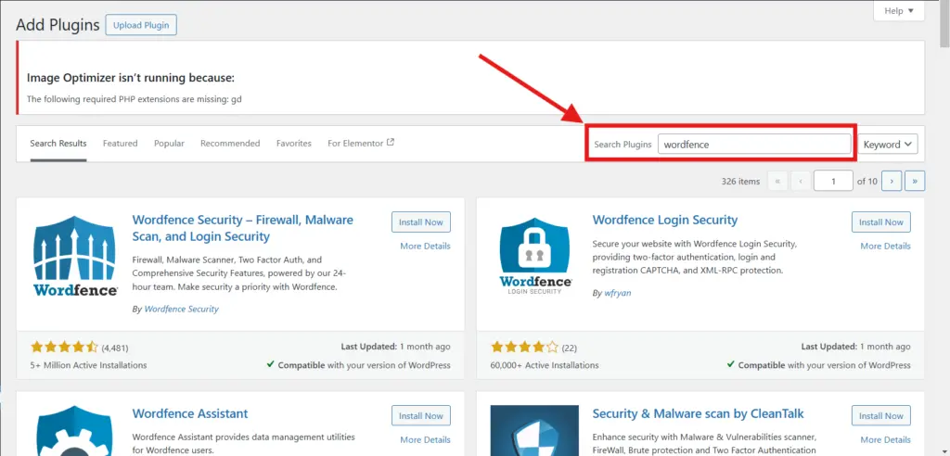
Task: Open More Details for CleanTalk scan
Action: (x=885, y=439)
